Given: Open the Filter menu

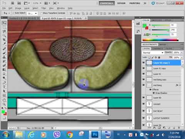Looking at the screenshot, I should coord(44,8).
